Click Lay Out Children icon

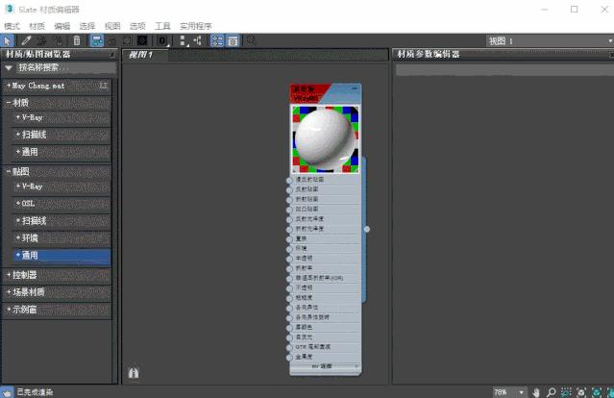(198, 40)
